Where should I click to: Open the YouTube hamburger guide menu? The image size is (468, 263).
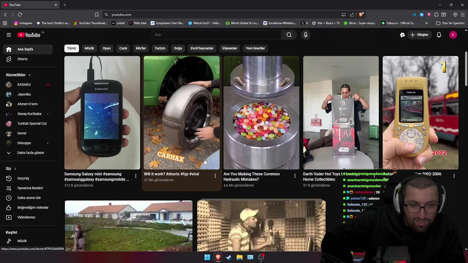[x=9, y=35]
